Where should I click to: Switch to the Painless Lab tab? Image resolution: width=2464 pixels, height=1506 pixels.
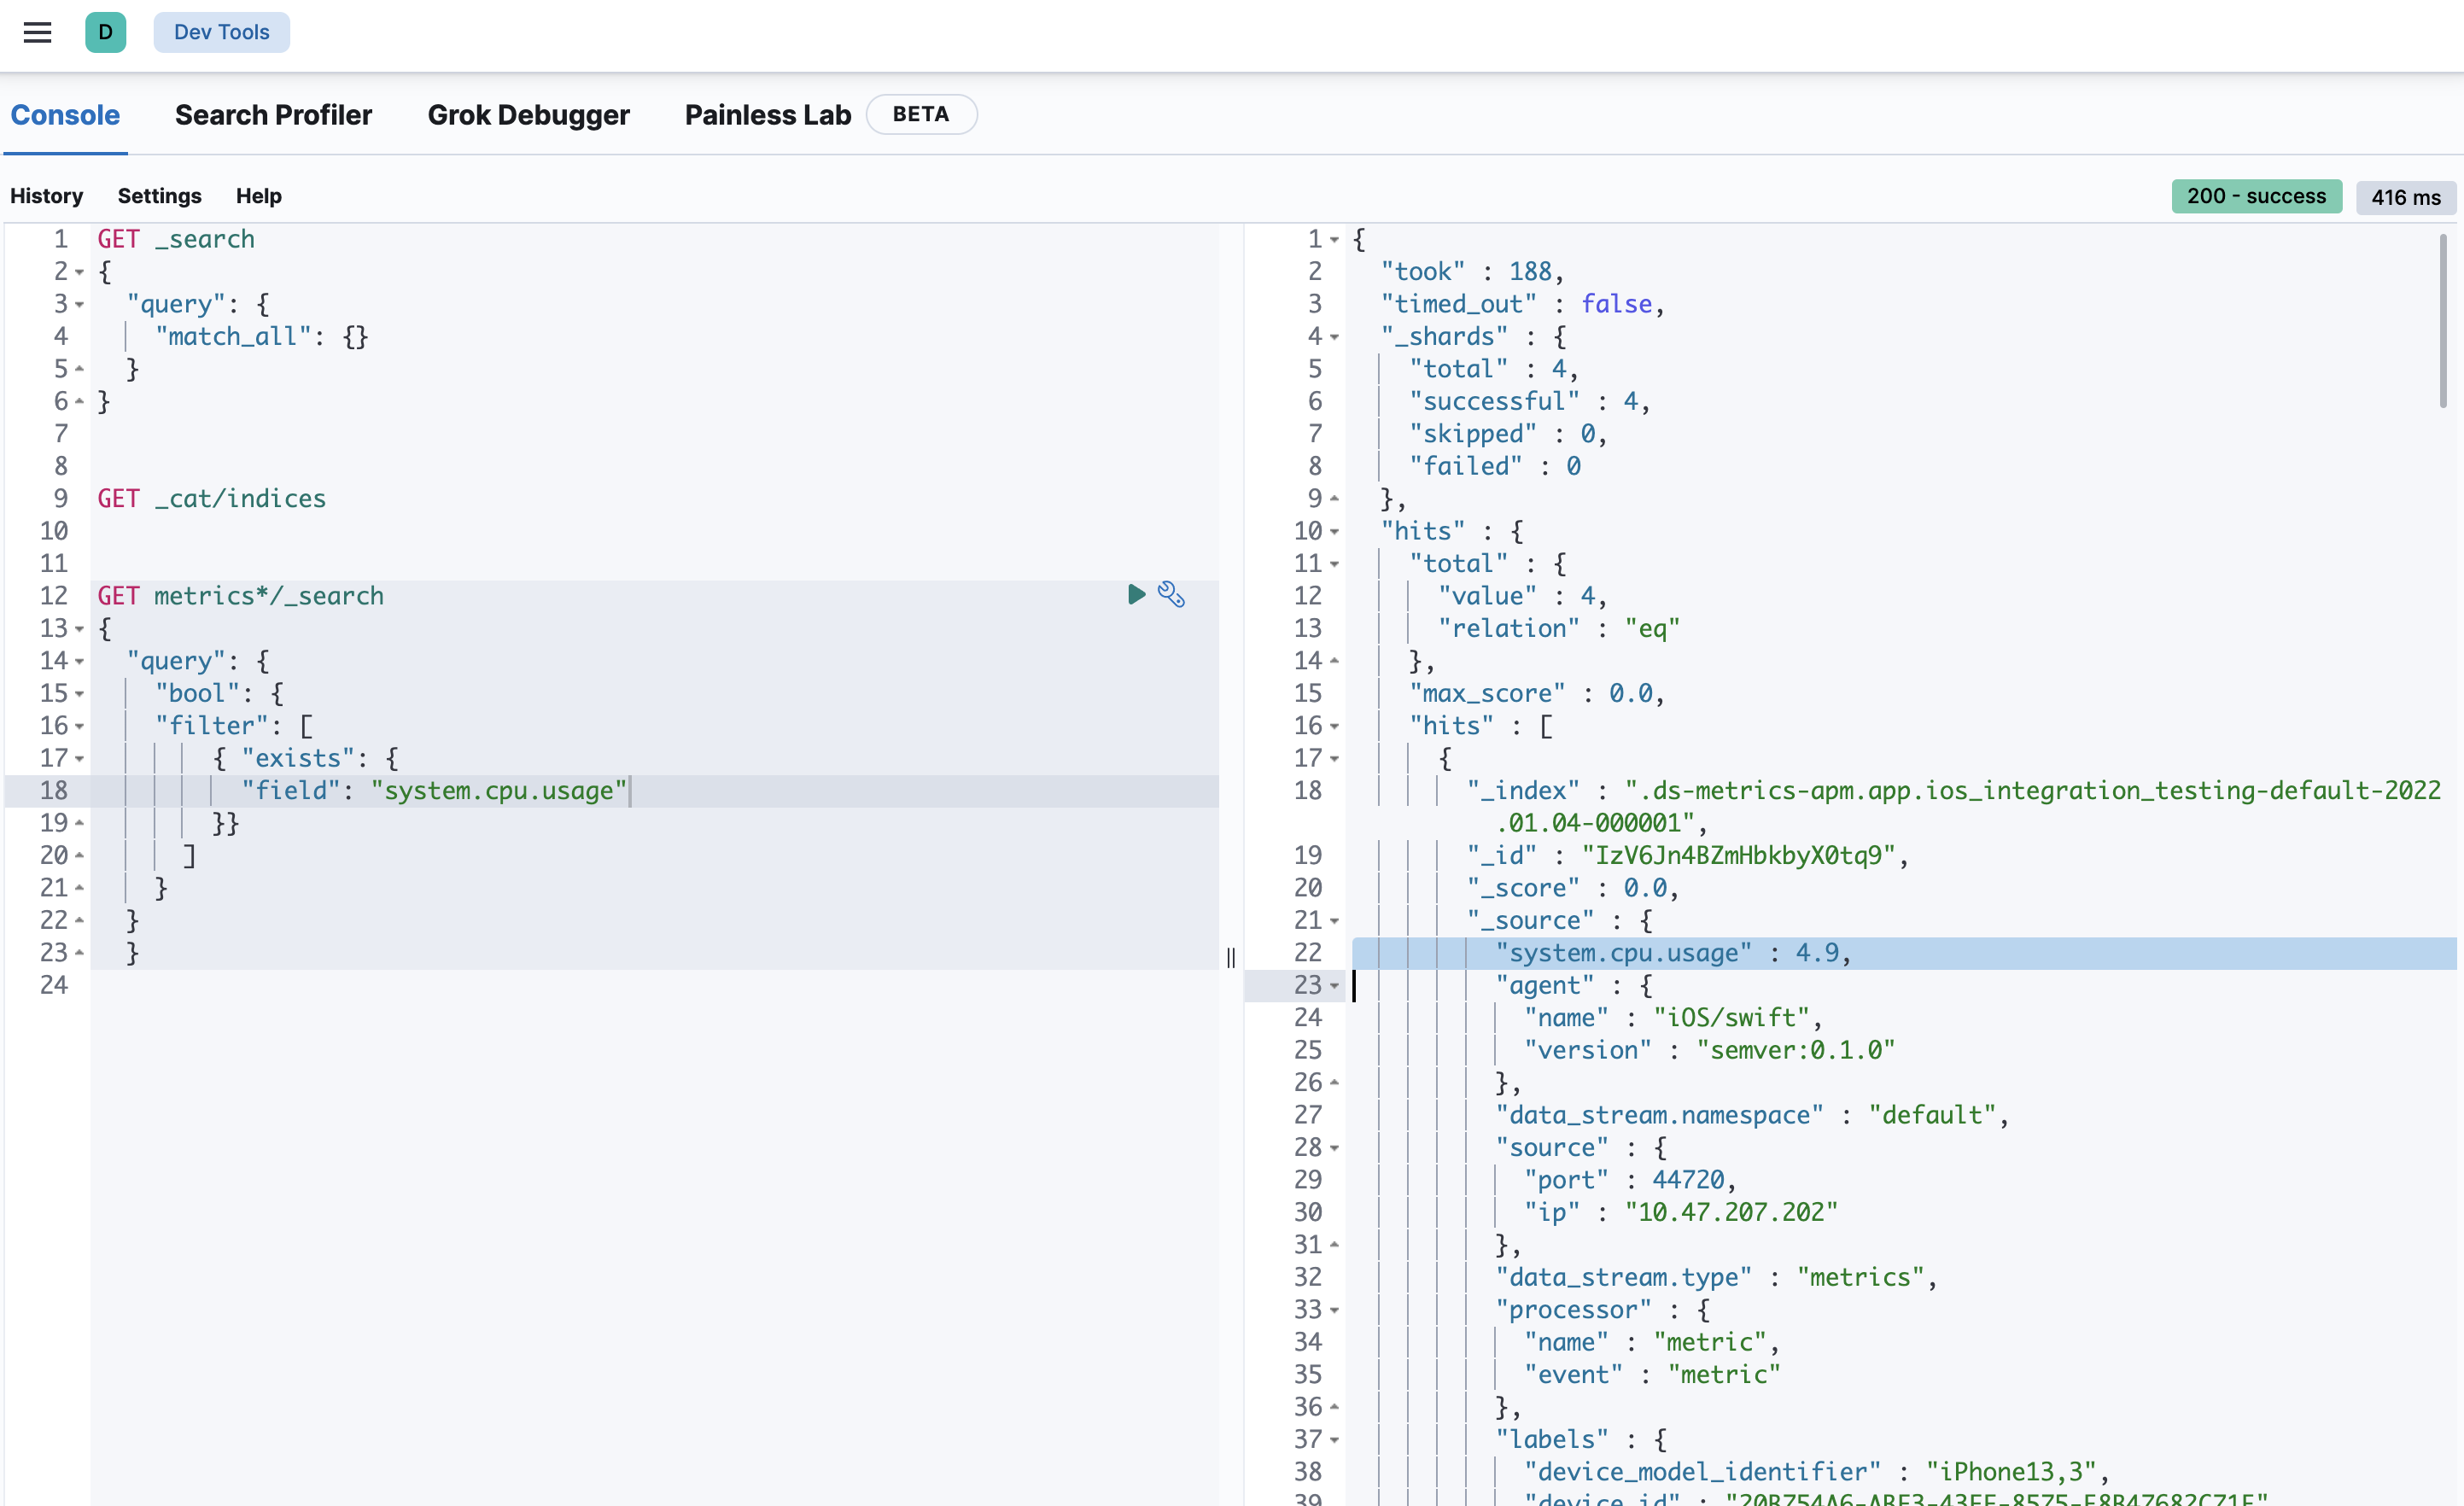[x=767, y=115]
